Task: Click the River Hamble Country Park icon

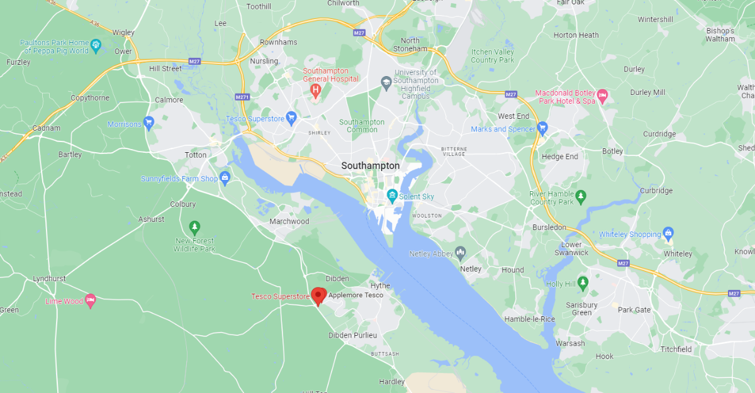Action: pyautogui.click(x=581, y=196)
